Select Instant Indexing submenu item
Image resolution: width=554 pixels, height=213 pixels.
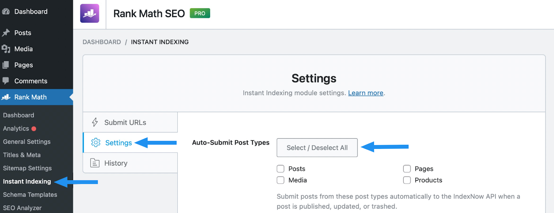[27, 181]
